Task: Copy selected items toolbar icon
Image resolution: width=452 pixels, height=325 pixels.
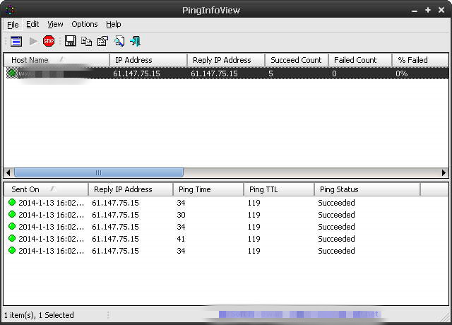Action: point(86,41)
